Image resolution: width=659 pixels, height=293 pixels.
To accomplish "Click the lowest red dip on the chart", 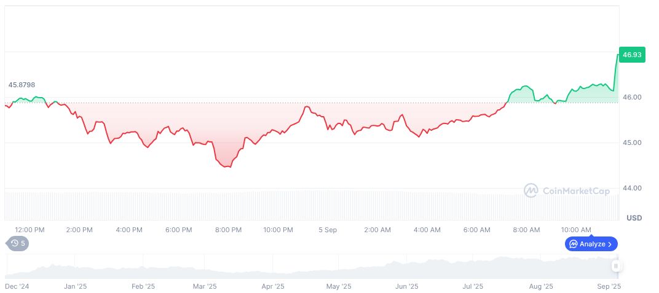I will [229, 166].
